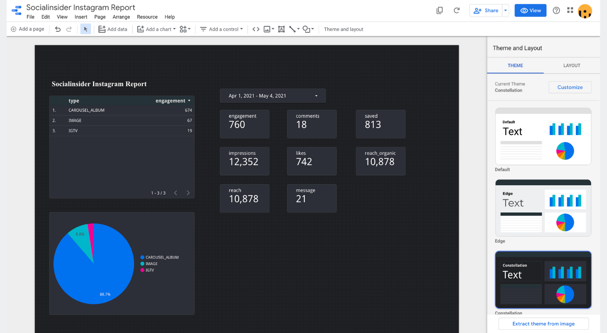The image size is (607, 333).
Task: Activate the selection mode cursor tool
Action: pyautogui.click(x=86, y=29)
